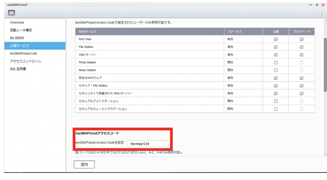Toggle 公開 checkbox for 安全なNASウェブ
This screenshot has height=180, width=327.
click(276, 78)
